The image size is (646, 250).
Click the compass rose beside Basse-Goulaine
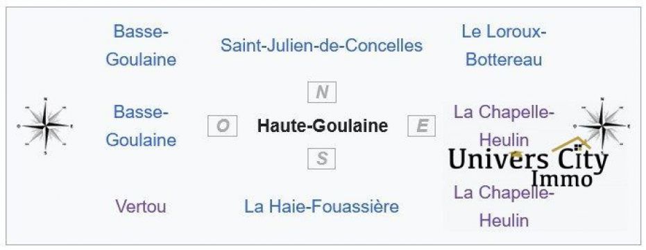tap(45, 126)
